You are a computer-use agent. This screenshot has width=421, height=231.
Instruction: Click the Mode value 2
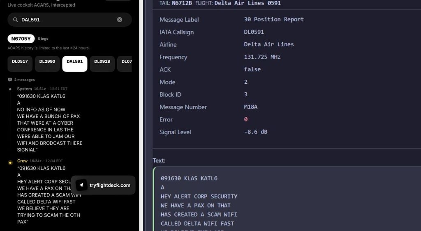coord(246,82)
